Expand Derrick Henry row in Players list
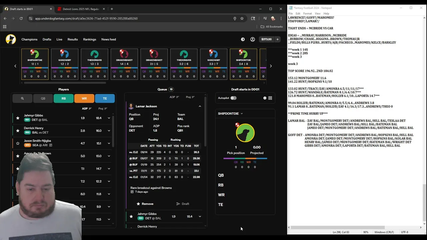The height and width of the screenshot is (240, 427). [109, 131]
